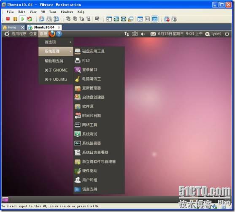Expand the 系统管理 administration submenu
Screen dimensions: 235x212
tap(56, 52)
